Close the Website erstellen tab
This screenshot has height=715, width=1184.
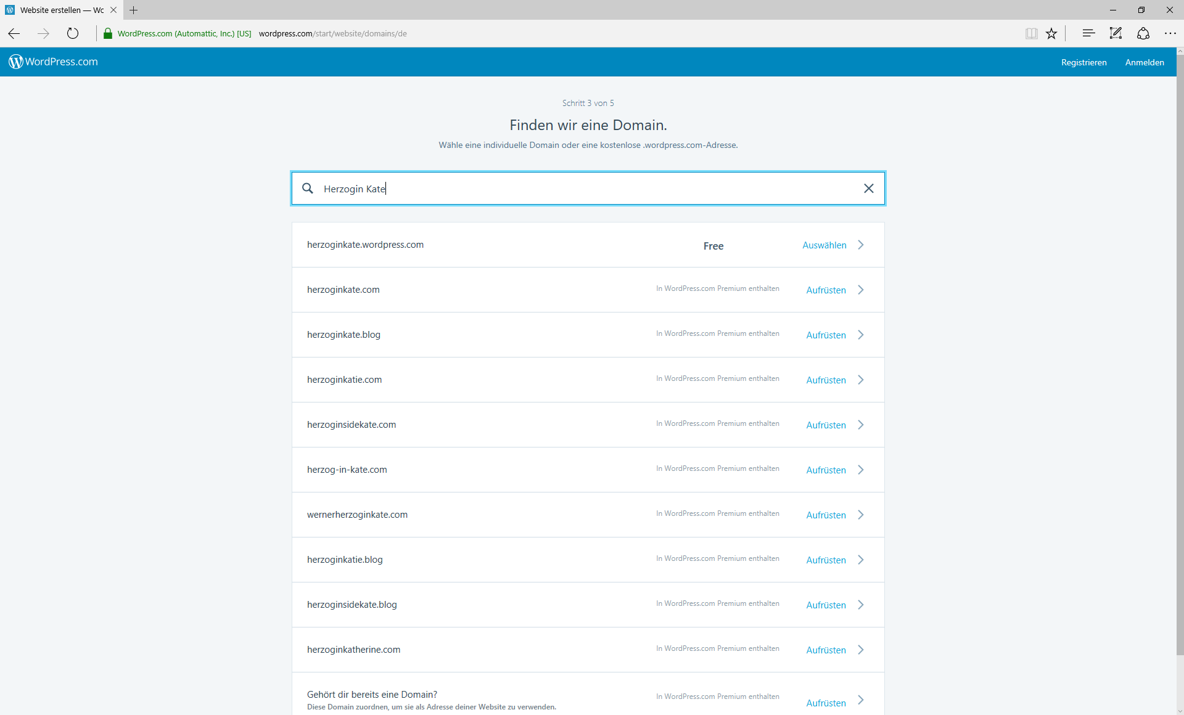[x=113, y=10]
